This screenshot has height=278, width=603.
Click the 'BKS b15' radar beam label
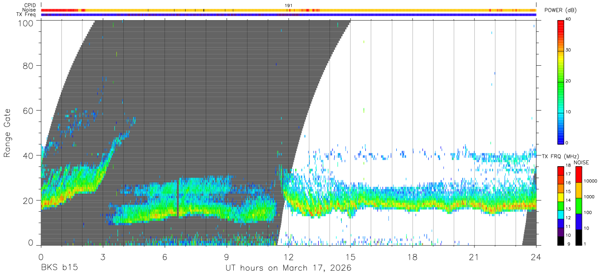[59, 268]
